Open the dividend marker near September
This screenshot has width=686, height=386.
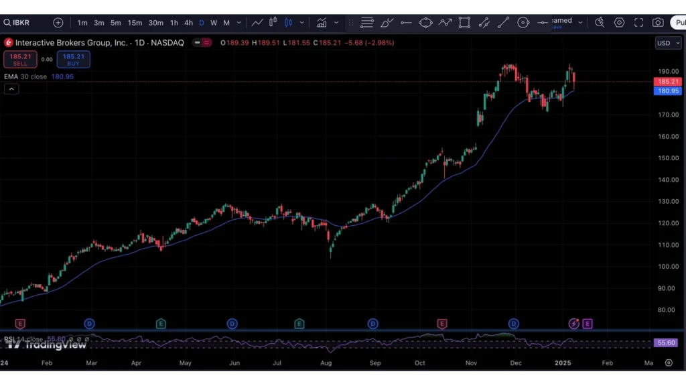372,324
